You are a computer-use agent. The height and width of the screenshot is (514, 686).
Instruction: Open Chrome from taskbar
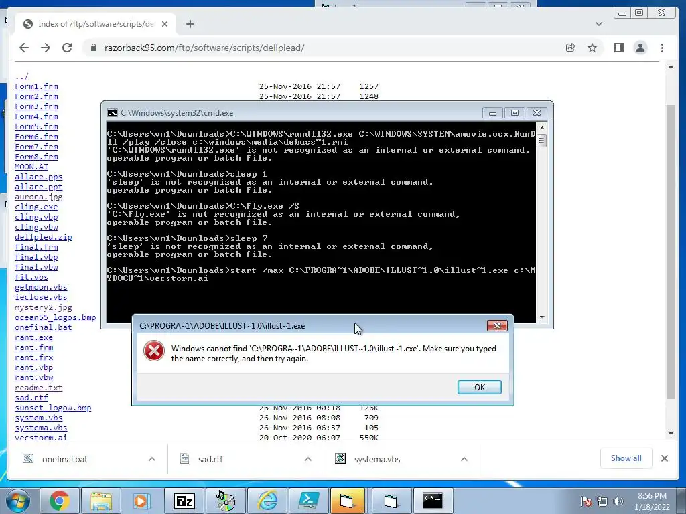tap(60, 501)
